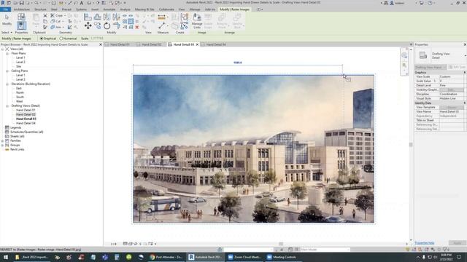Select the Rotate tool
The width and height of the screenshot is (467, 262).
point(107,26)
